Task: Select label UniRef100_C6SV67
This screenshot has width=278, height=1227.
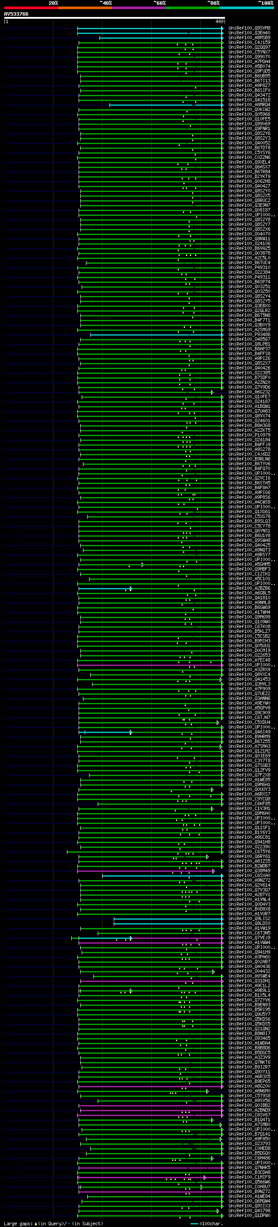Action: coord(249,1115)
